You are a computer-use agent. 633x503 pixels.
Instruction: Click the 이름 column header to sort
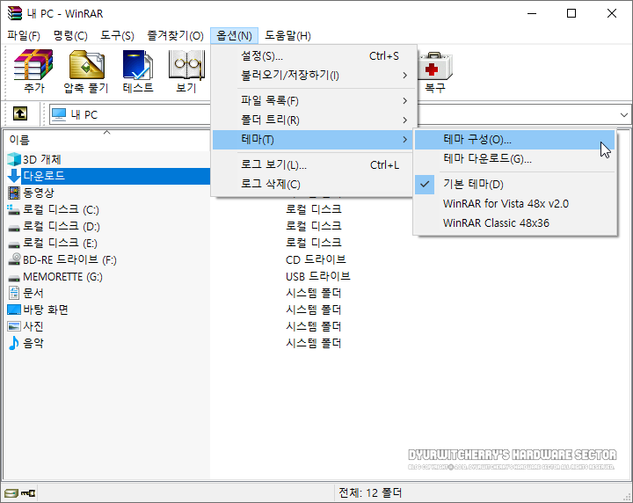coord(106,140)
